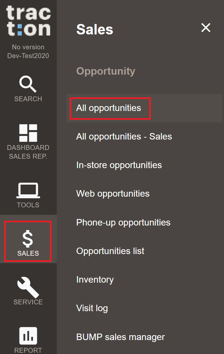Open the Report bar chart icon
Viewport: 224px width, 354px height.
pos(28,336)
